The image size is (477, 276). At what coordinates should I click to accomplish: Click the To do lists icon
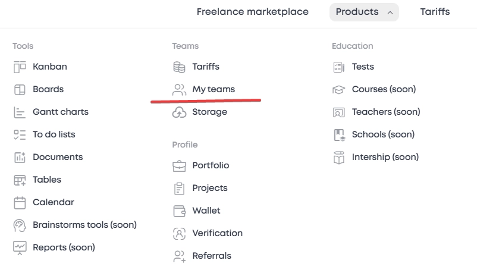(x=20, y=134)
